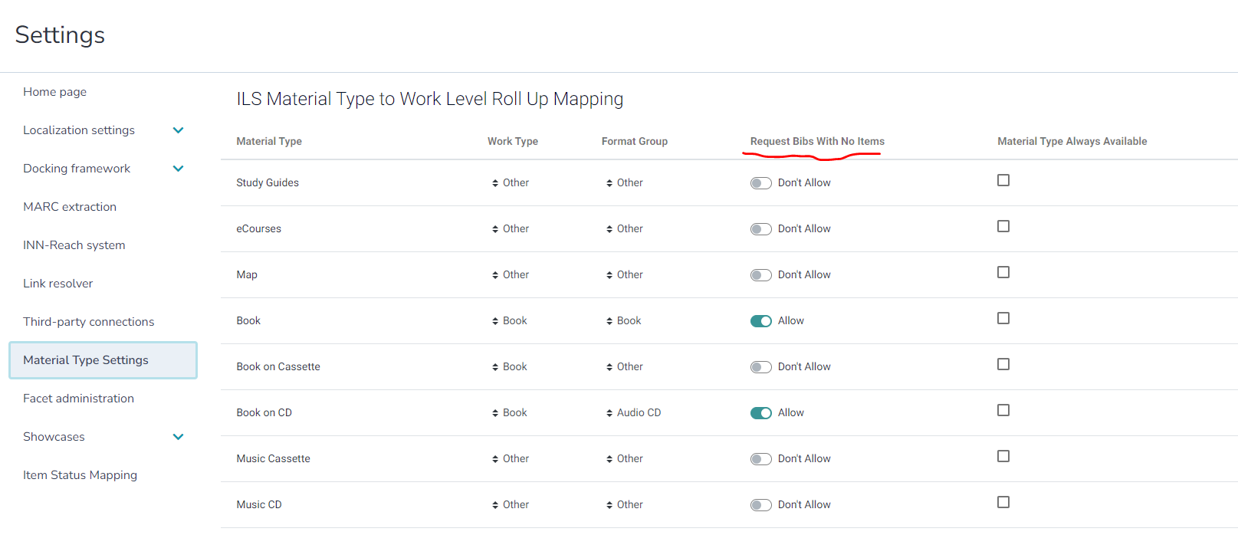The height and width of the screenshot is (535, 1238).
Task: Open Work Type dropdown for Book row
Action: pos(510,320)
